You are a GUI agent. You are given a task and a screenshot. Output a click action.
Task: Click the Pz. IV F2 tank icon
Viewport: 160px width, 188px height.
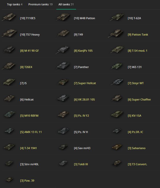[63, 114]
